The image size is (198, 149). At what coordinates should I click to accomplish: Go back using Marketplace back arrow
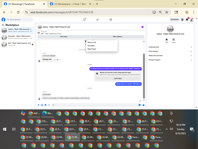pos(3,25)
